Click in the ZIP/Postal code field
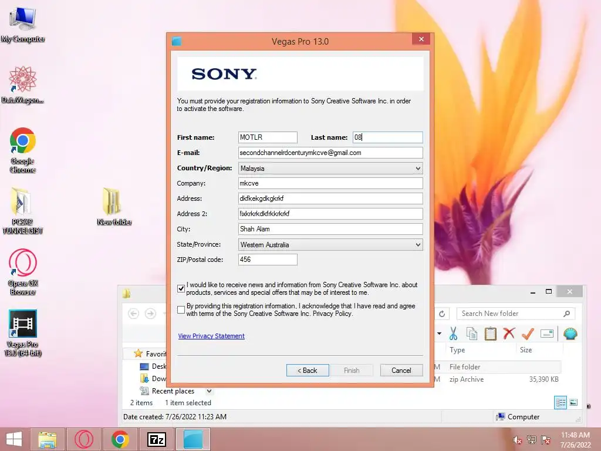This screenshot has width=601, height=451. (268, 260)
